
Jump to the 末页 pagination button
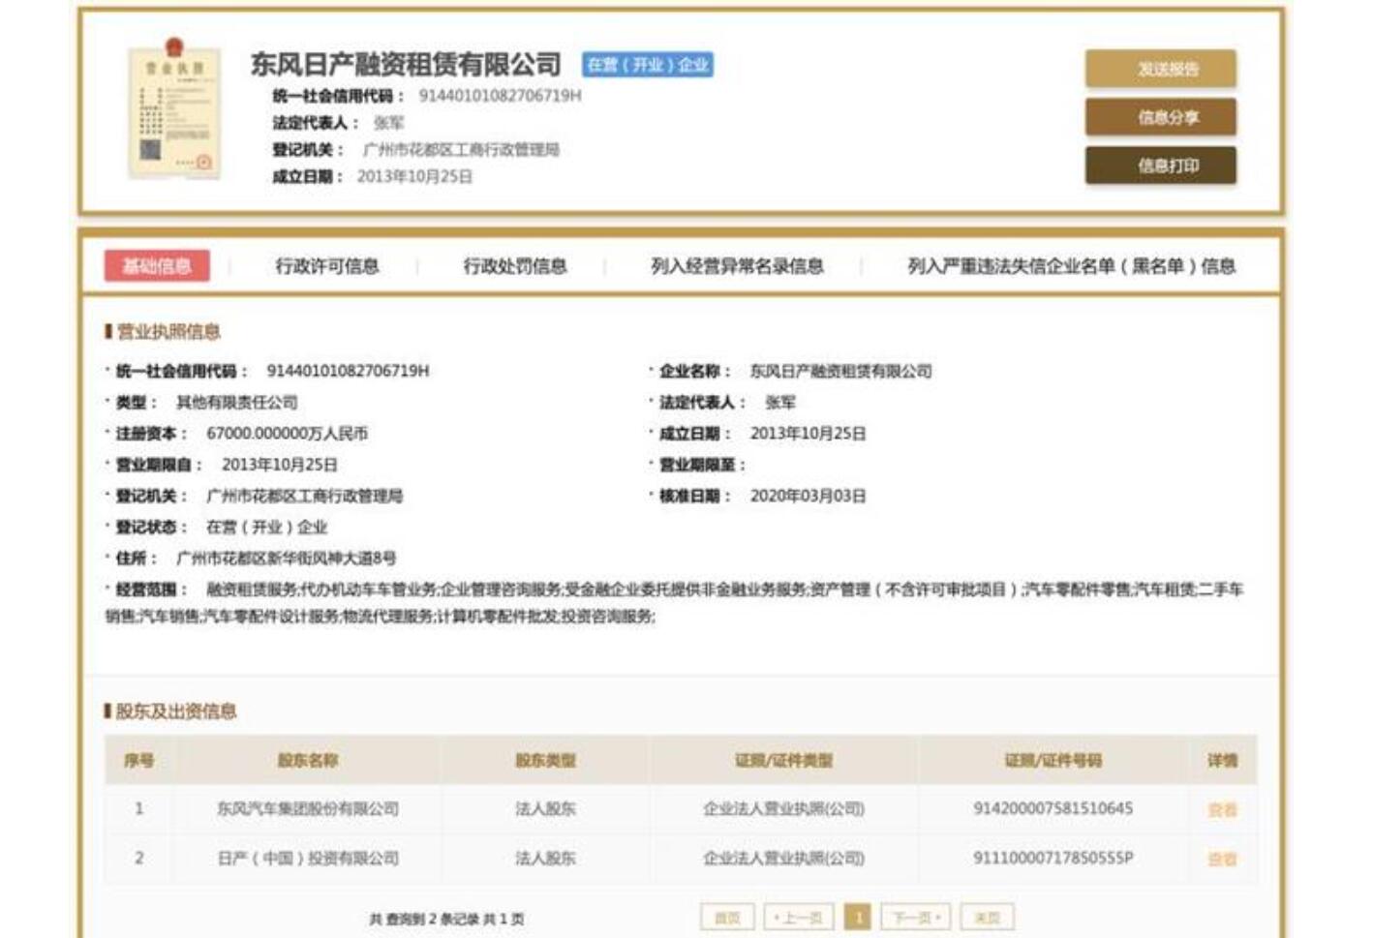[987, 918]
